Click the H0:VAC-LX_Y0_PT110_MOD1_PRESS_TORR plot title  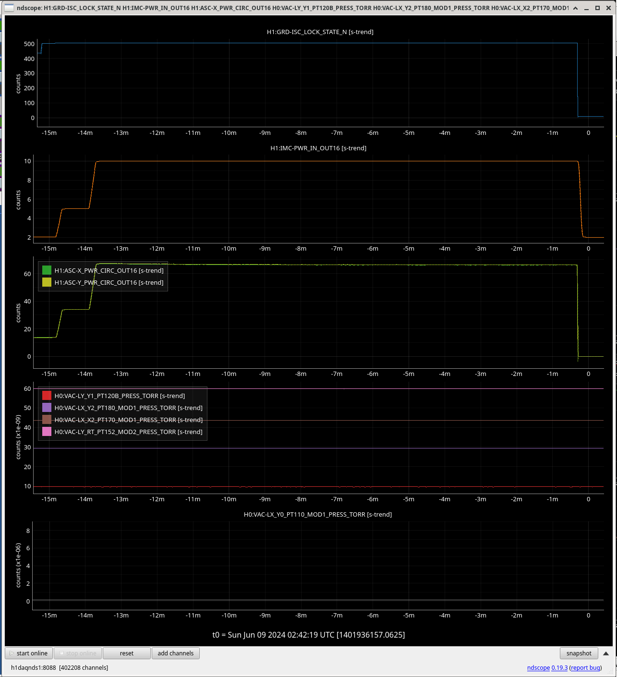(x=318, y=514)
